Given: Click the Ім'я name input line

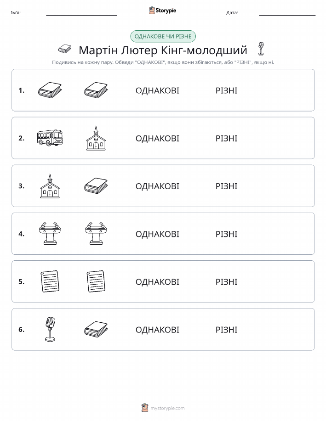Looking at the screenshot, I should coord(81,13).
